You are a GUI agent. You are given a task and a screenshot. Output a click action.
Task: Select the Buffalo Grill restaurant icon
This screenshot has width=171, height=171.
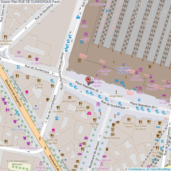[x=95, y=120]
